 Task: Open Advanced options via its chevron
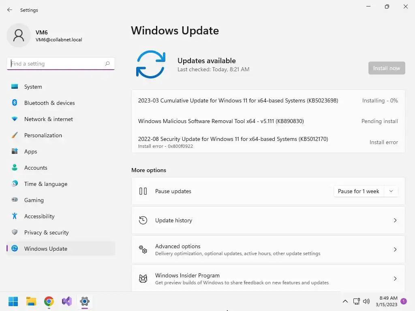395,249
